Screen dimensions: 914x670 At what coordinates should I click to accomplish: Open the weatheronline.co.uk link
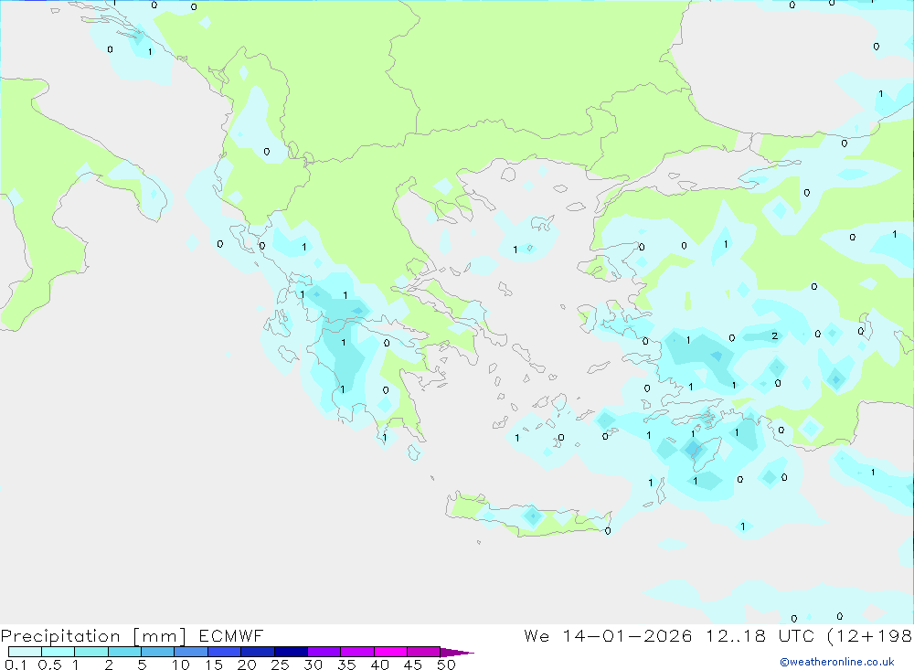pyautogui.click(x=837, y=662)
